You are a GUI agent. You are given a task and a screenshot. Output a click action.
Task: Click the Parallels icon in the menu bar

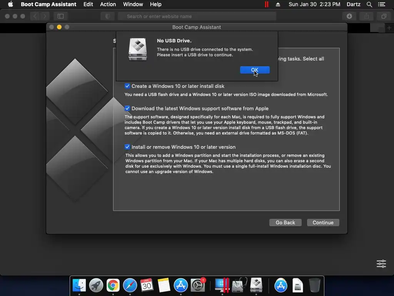click(x=267, y=4)
